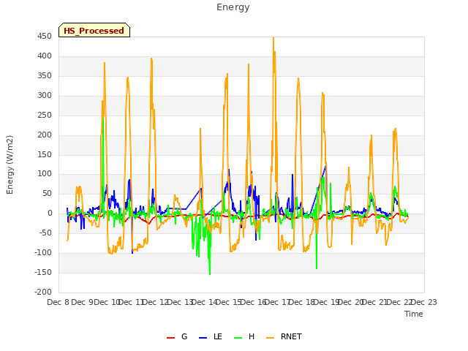The image size is (468, 351).
Task: Click the HS_Processed label box
Action: (94, 30)
